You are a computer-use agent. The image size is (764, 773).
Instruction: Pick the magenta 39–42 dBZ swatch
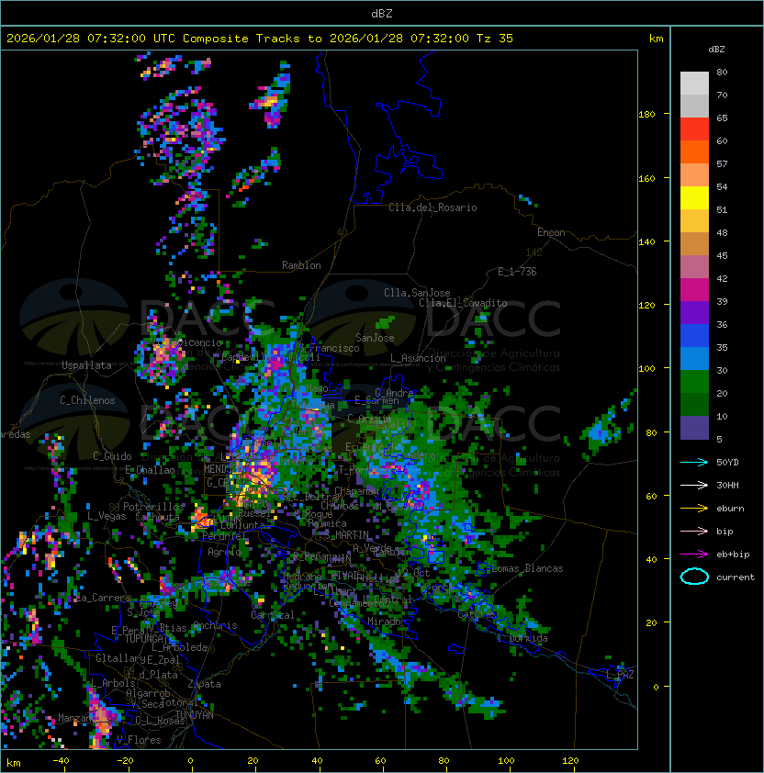tap(694, 290)
